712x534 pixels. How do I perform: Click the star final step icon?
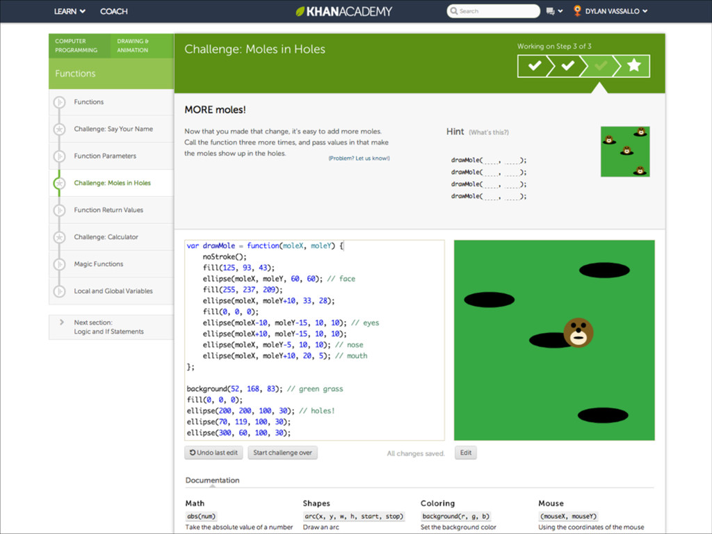tap(634, 65)
